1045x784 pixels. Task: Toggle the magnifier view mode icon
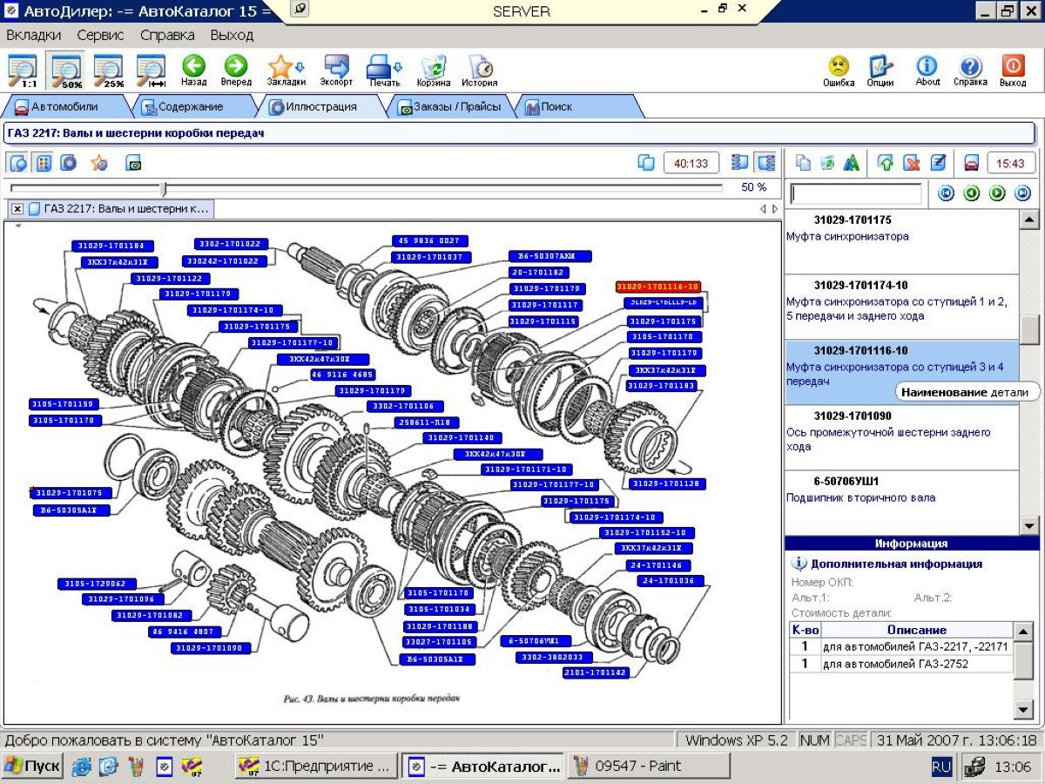tap(18, 162)
